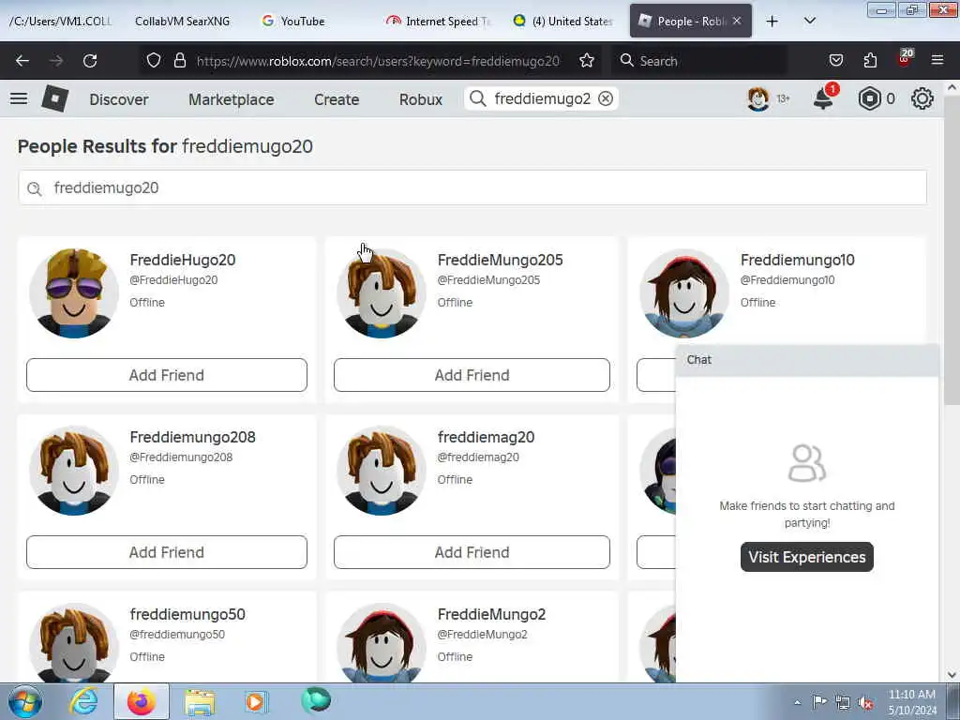The width and height of the screenshot is (960, 720).
Task: Add FreddieHugo20 as a friend
Action: coord(167,375)
